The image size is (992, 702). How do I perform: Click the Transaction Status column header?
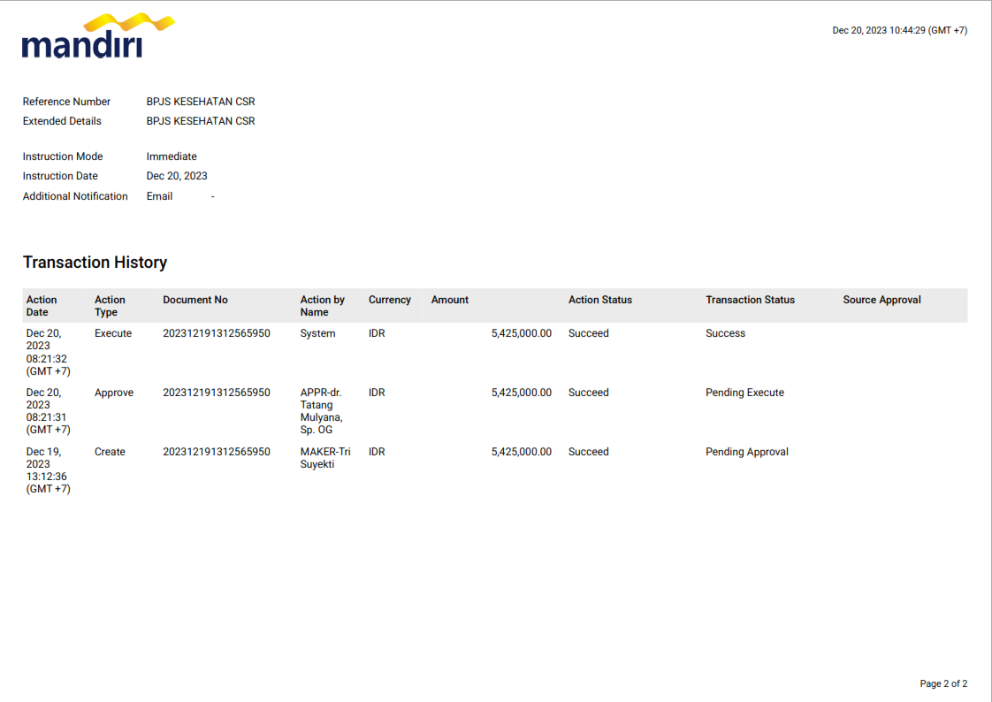click(x=750, y=300)
